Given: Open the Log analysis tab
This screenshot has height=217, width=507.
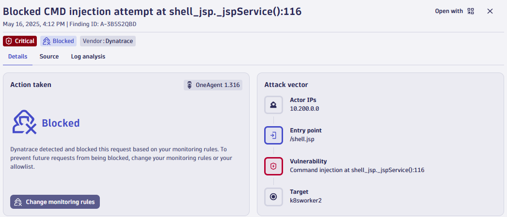Looking at the screenshot, I should 88,57.
